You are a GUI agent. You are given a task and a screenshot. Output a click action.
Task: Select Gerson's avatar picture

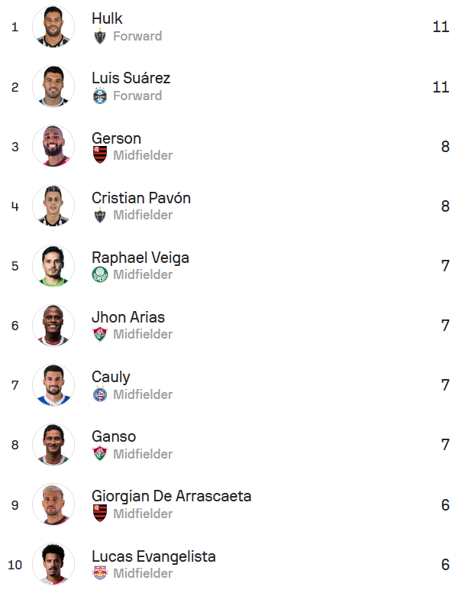[53, 146]
